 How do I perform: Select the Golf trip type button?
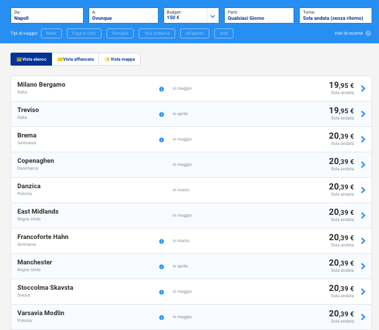click(x=224, y=33)
